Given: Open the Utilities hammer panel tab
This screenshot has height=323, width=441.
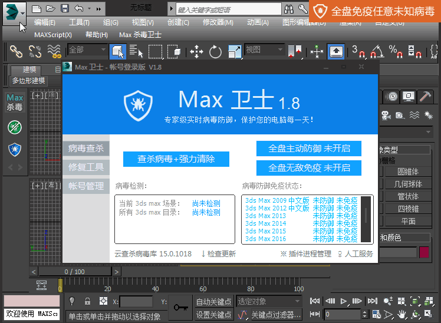Looking at the screenshot, I should click(425, 97).
